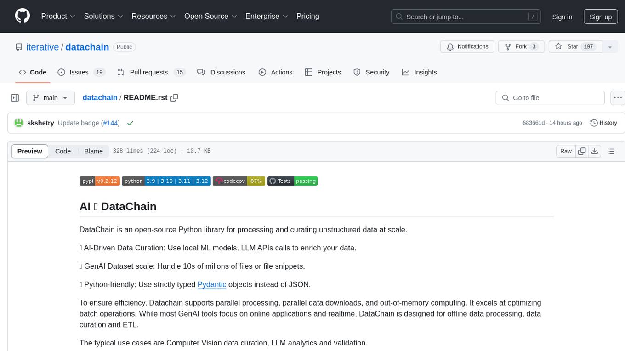
Task: Open the document outline icon
Action: (611, 151)
